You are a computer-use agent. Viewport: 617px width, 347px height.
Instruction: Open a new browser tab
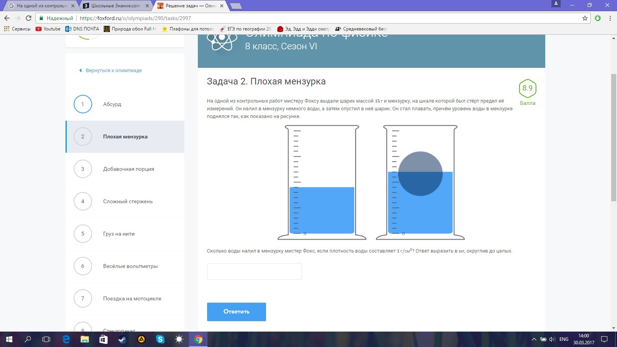pyautogui.click(x=236, y=6)
